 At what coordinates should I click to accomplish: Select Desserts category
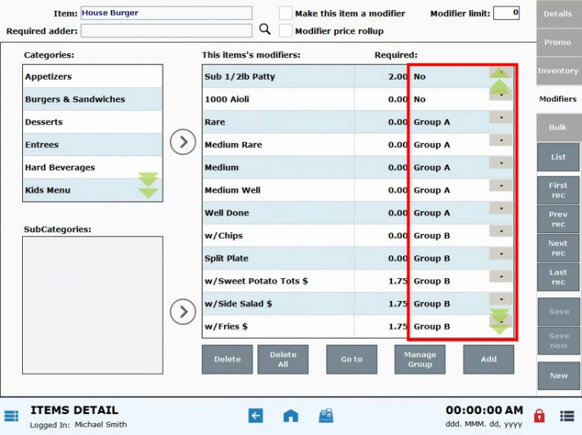tap(92, 122)
